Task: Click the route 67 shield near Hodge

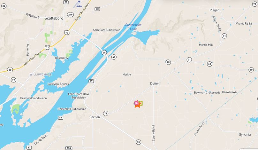Action: [x=91, y=81]
